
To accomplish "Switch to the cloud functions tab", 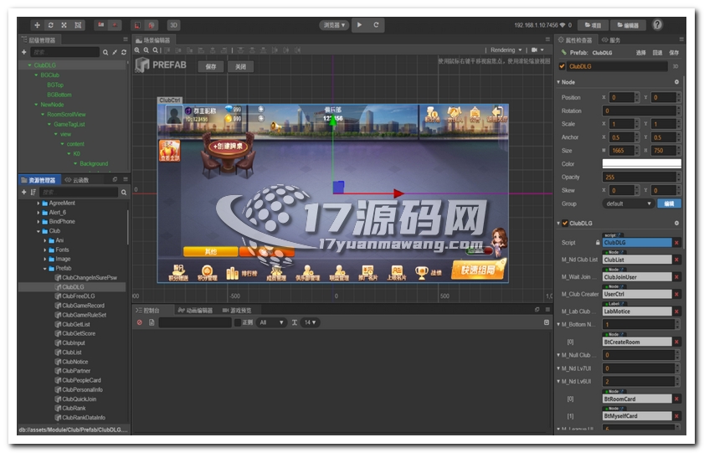I will [x=77, y=180].
